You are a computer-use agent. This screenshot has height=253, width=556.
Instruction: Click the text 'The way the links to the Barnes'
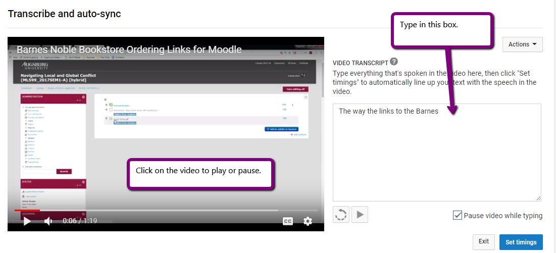[389, 111]
